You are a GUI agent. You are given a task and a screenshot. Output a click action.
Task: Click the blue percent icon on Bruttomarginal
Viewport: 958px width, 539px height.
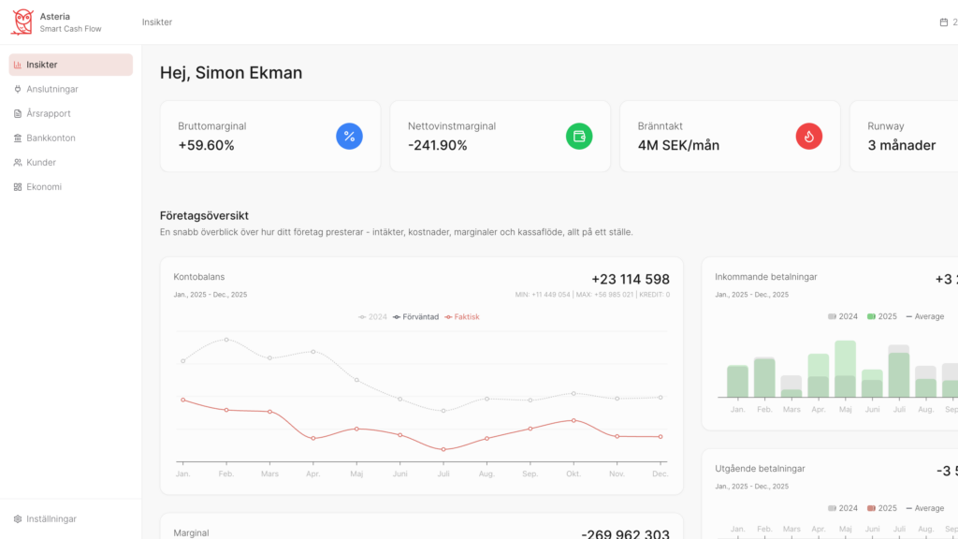(350, 137)
